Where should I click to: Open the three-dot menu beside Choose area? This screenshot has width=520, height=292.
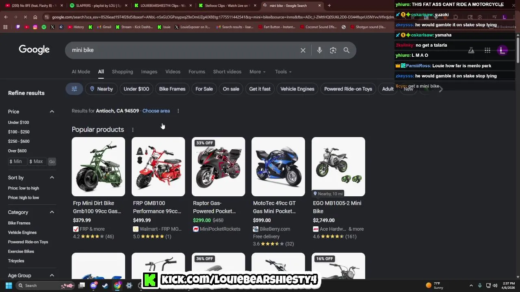[x=178, y=111]
